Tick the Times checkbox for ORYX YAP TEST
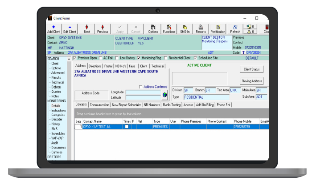This screenshot has width=312, height=184. pos(127,126)
